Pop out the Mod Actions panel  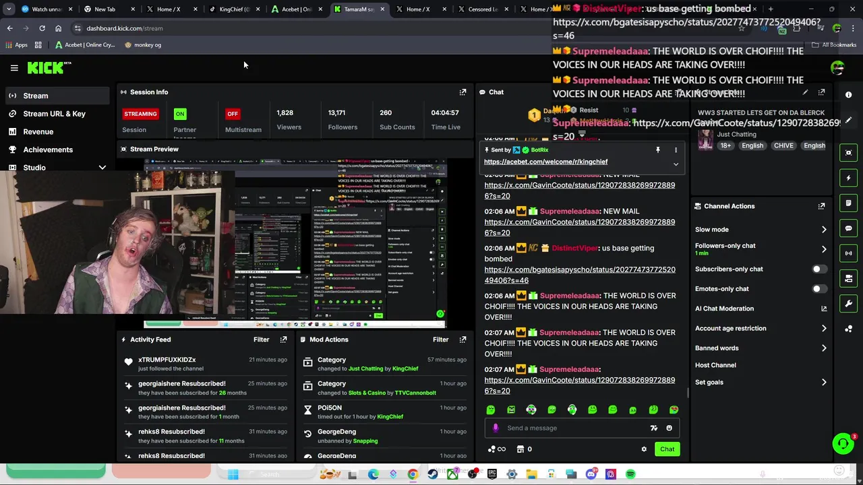coord(463,339)
